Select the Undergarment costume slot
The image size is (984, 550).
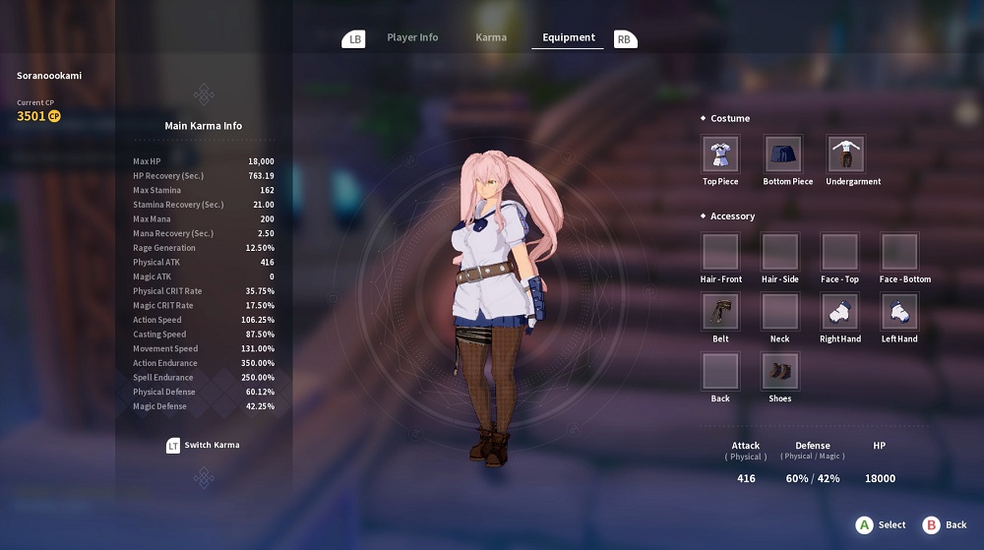point(845,153)
